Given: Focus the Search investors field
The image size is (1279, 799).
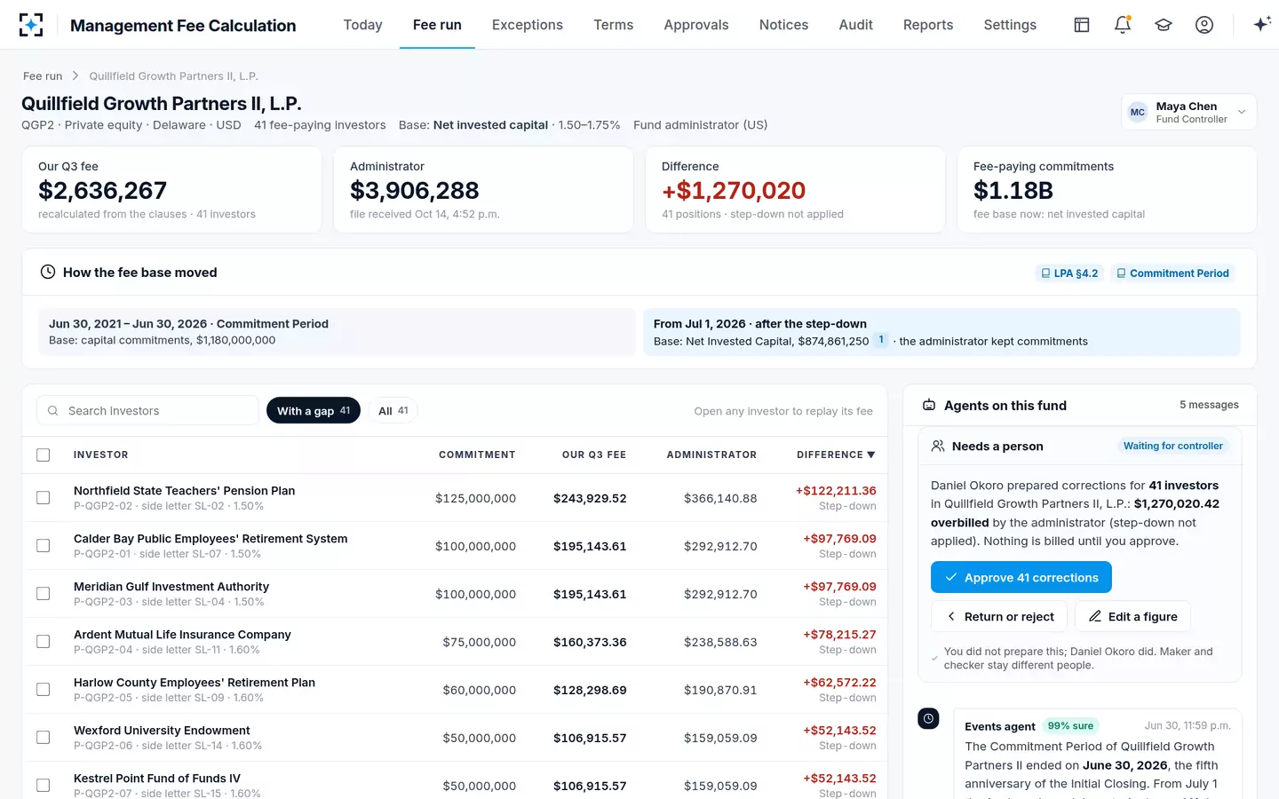Looking at the screenshot, I should tap(147, 410).
